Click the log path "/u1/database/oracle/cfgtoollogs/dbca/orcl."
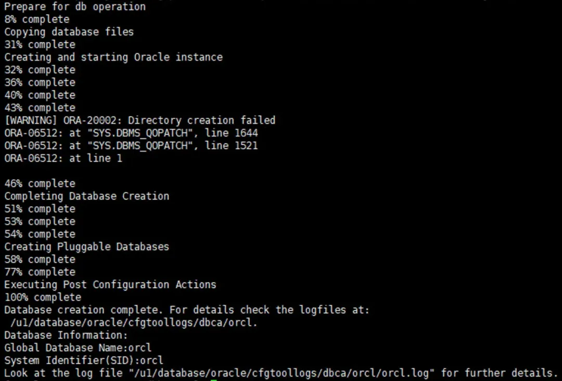The image size is (562, 381). click(134, 323)
